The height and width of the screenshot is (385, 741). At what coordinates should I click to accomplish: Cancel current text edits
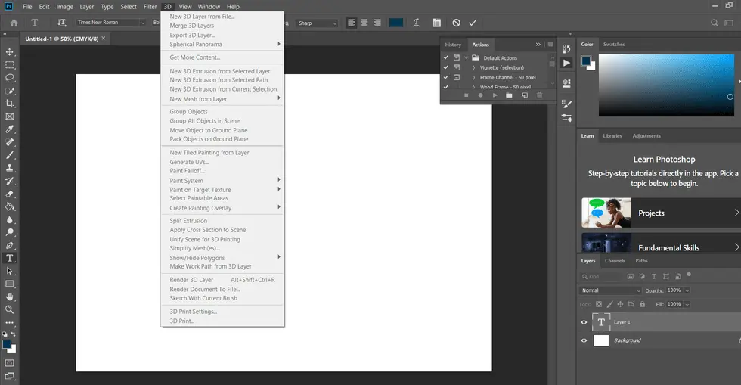click(456, 23)
